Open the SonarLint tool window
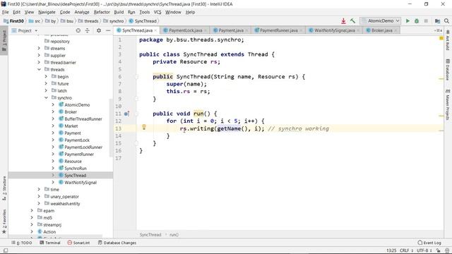 tap(78, 243)
